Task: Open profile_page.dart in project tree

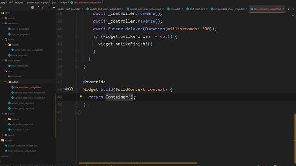Action: 18,130
